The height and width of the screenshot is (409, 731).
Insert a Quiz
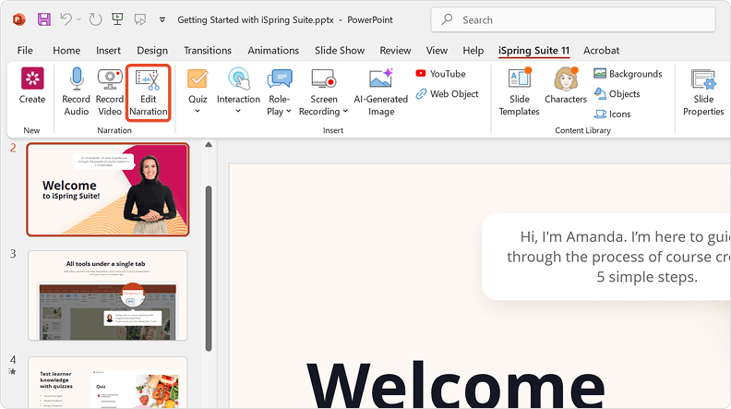[198, 86]
